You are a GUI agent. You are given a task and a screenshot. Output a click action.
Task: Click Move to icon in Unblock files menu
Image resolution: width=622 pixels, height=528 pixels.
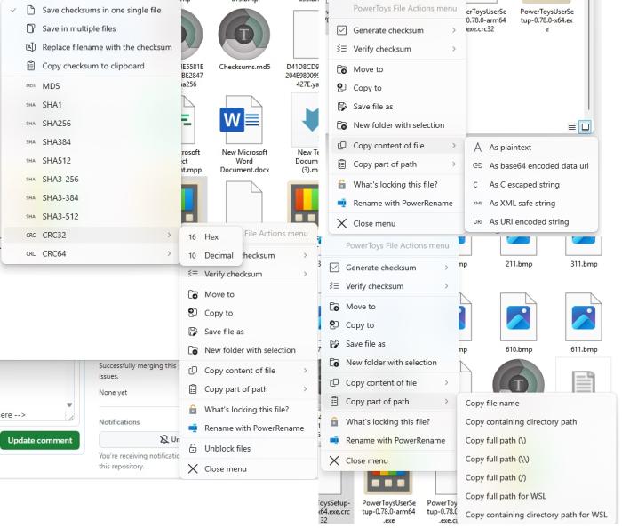(193, 295)
